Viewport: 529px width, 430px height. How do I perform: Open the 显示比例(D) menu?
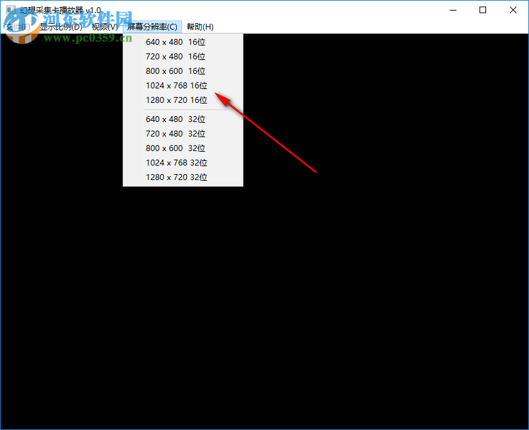click(61, 27)
